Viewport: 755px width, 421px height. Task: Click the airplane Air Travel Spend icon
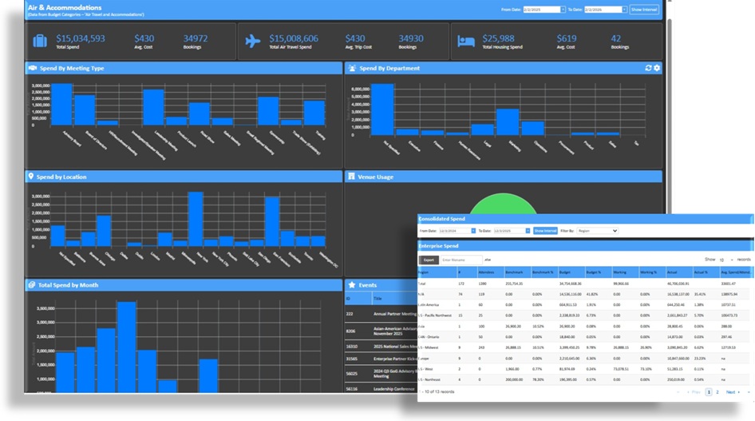click(253, 42)
